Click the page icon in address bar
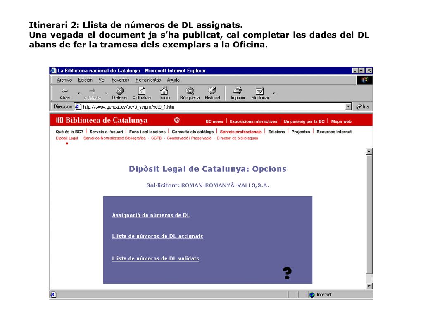 coord(78,107)
